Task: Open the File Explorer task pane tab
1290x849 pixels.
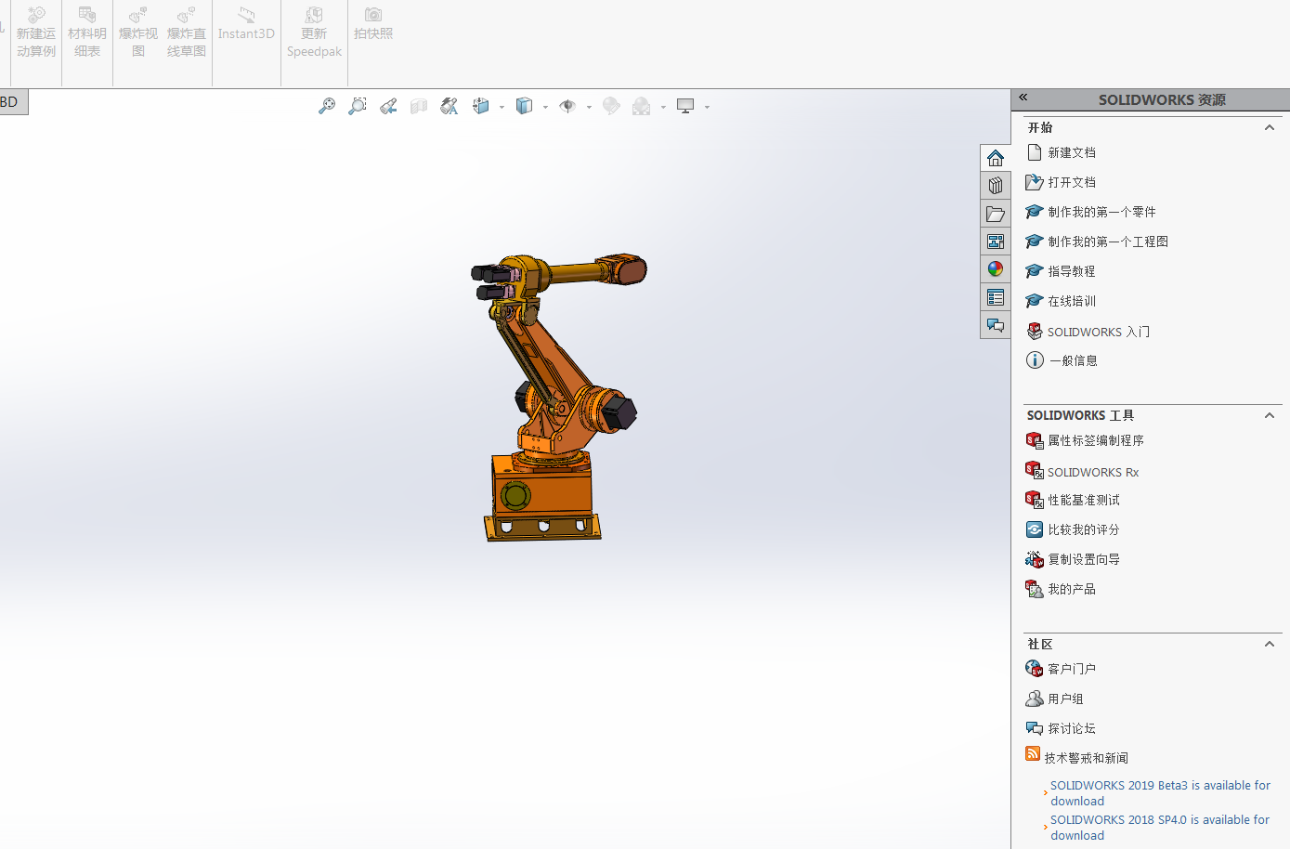Action: tap(996, 214)
